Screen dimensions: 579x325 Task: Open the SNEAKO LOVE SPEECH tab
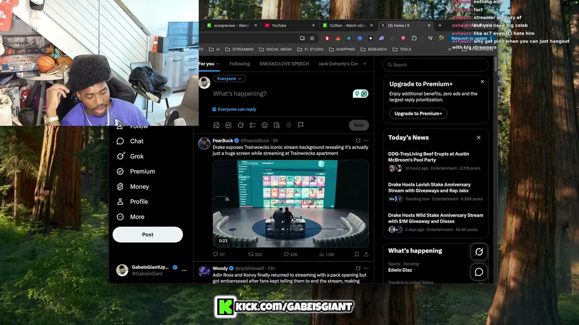pos(284,64)
